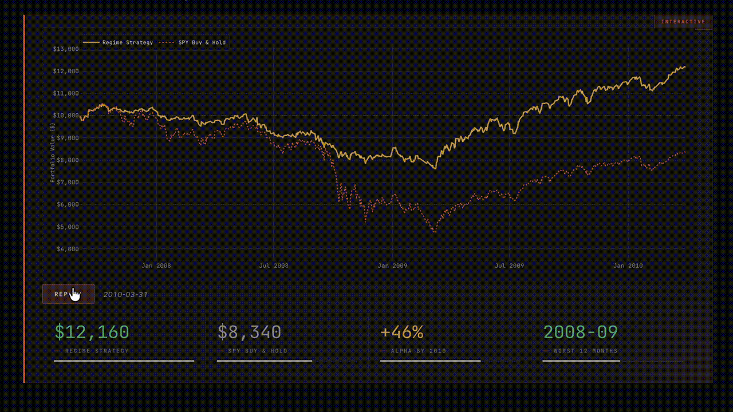
Task: Click the $9,000 y-axis label
Action: click(67, 138)
